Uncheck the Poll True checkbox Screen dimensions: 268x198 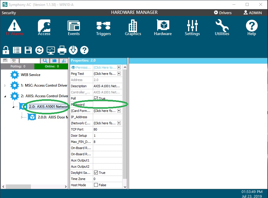point(96,98)
